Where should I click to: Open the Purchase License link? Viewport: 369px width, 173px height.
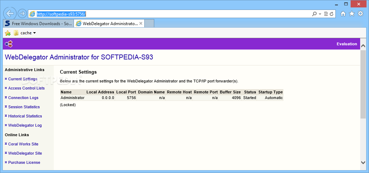click(24, 162)
